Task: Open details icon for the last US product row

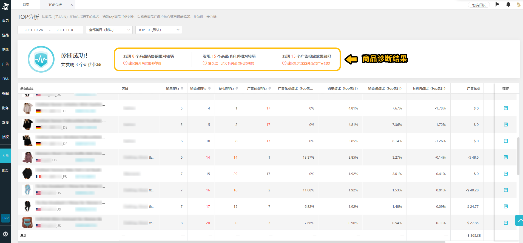Action: point(506,223)
